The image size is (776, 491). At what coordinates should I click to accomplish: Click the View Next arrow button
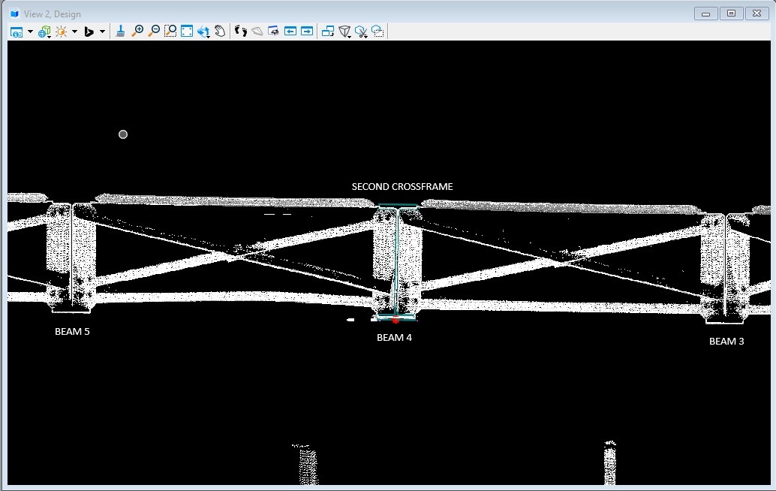(x=307, y=31)
